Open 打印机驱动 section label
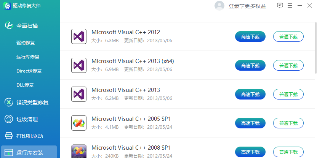Image resolution: width=317 pixels, height=158 pixels. [30, 136]
